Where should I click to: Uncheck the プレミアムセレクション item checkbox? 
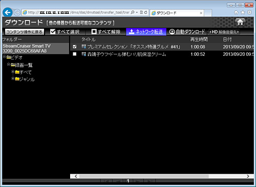pyautogui.click(x=75, y=47)
